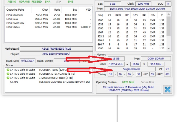The width and height of the screenshot is (186, 122).
Task: Select the TSSTcorp CDDVDW SH-216BB drive
Action: [48, 82]
